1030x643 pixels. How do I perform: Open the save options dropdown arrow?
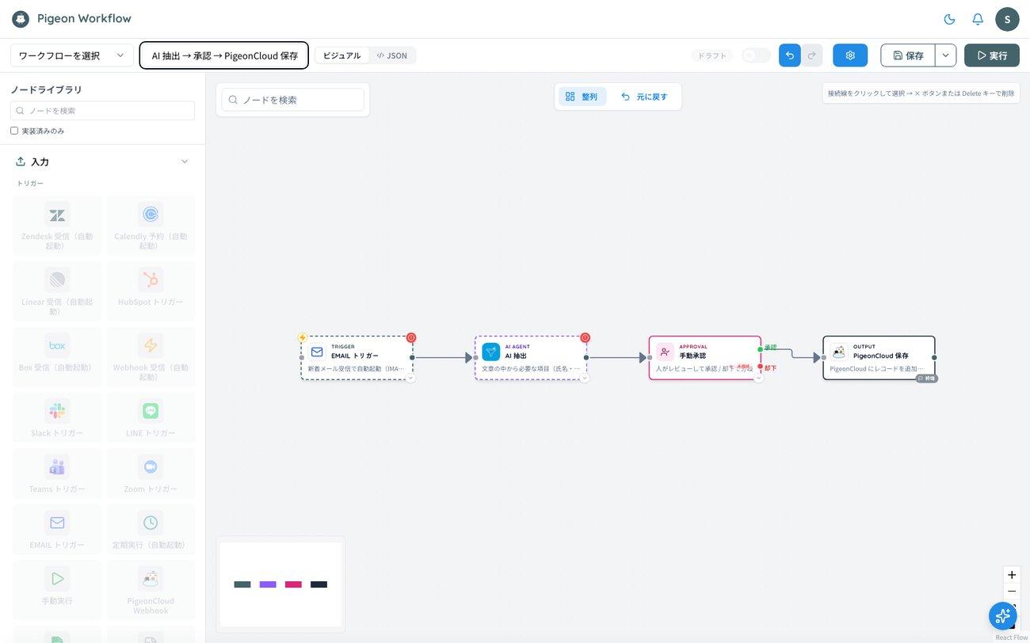[x=945, y=55]
